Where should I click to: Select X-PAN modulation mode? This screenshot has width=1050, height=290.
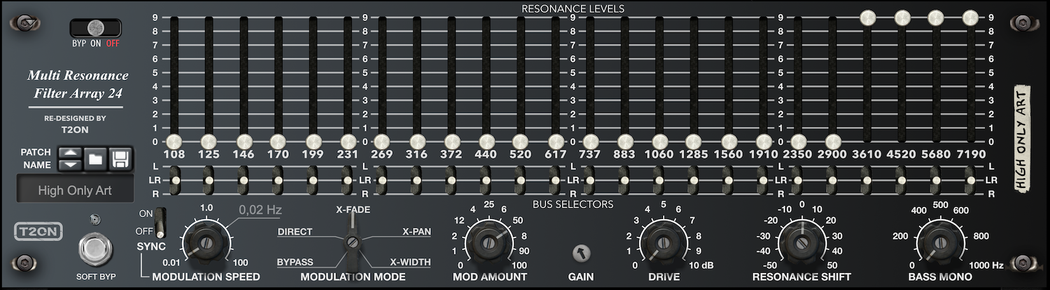pyautogui.click(x=416, y=232)
